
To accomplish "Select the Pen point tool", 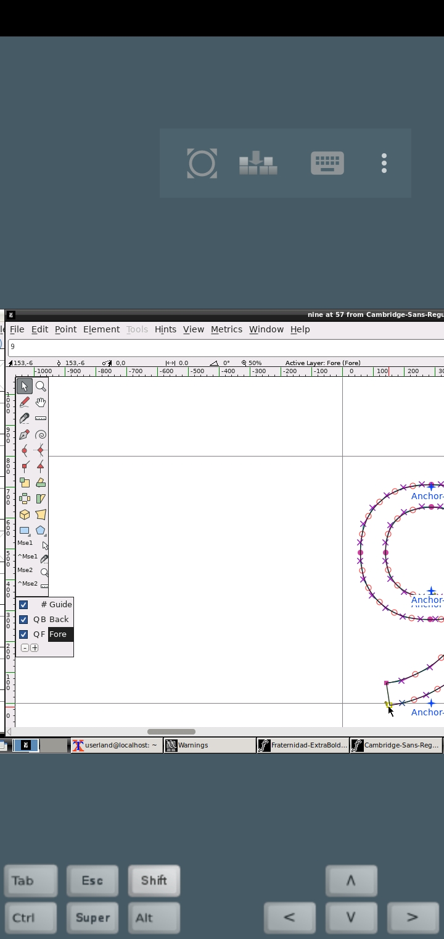I will tap(25, 434).
